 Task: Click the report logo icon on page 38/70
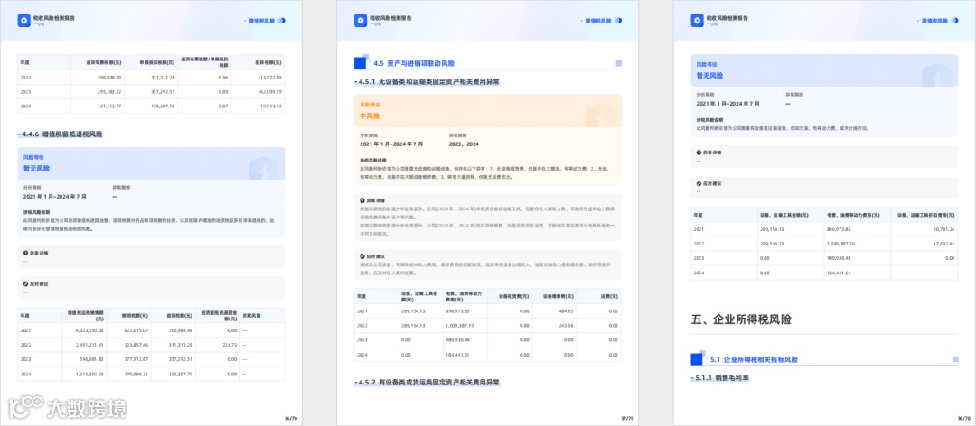point(697,20)
